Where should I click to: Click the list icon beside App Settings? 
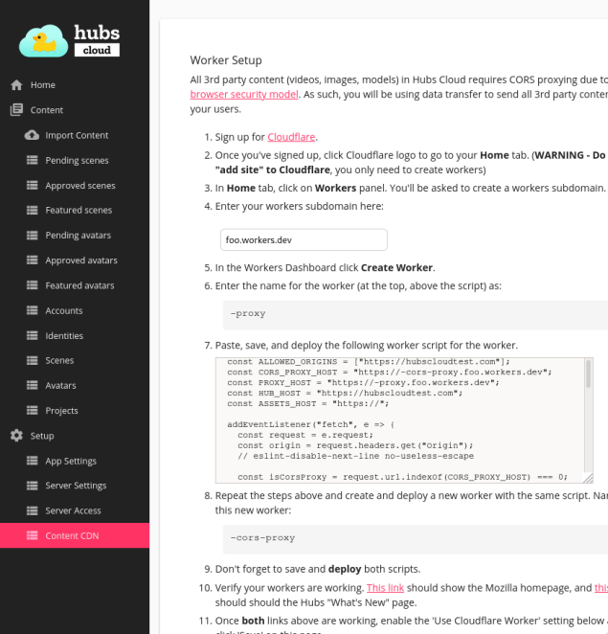[32, 461]
